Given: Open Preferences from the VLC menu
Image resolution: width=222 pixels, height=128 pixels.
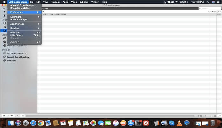Looking at the screenshot, I should pyautogui.click(x=17, y=12).
